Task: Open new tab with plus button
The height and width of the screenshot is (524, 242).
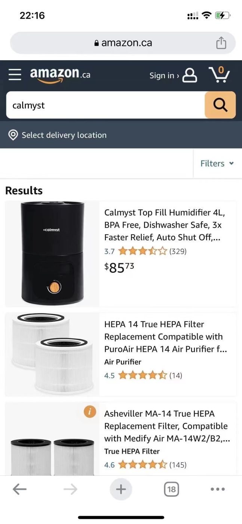Action: (121, 489)
